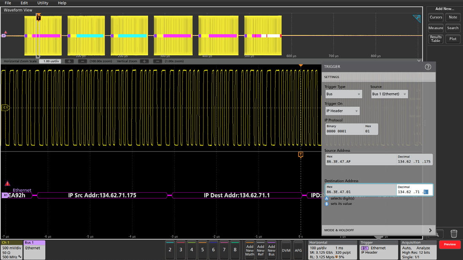Open the Help menu
Image resolution: width=463 pixels, height=260 pixels.
(62, 3)
